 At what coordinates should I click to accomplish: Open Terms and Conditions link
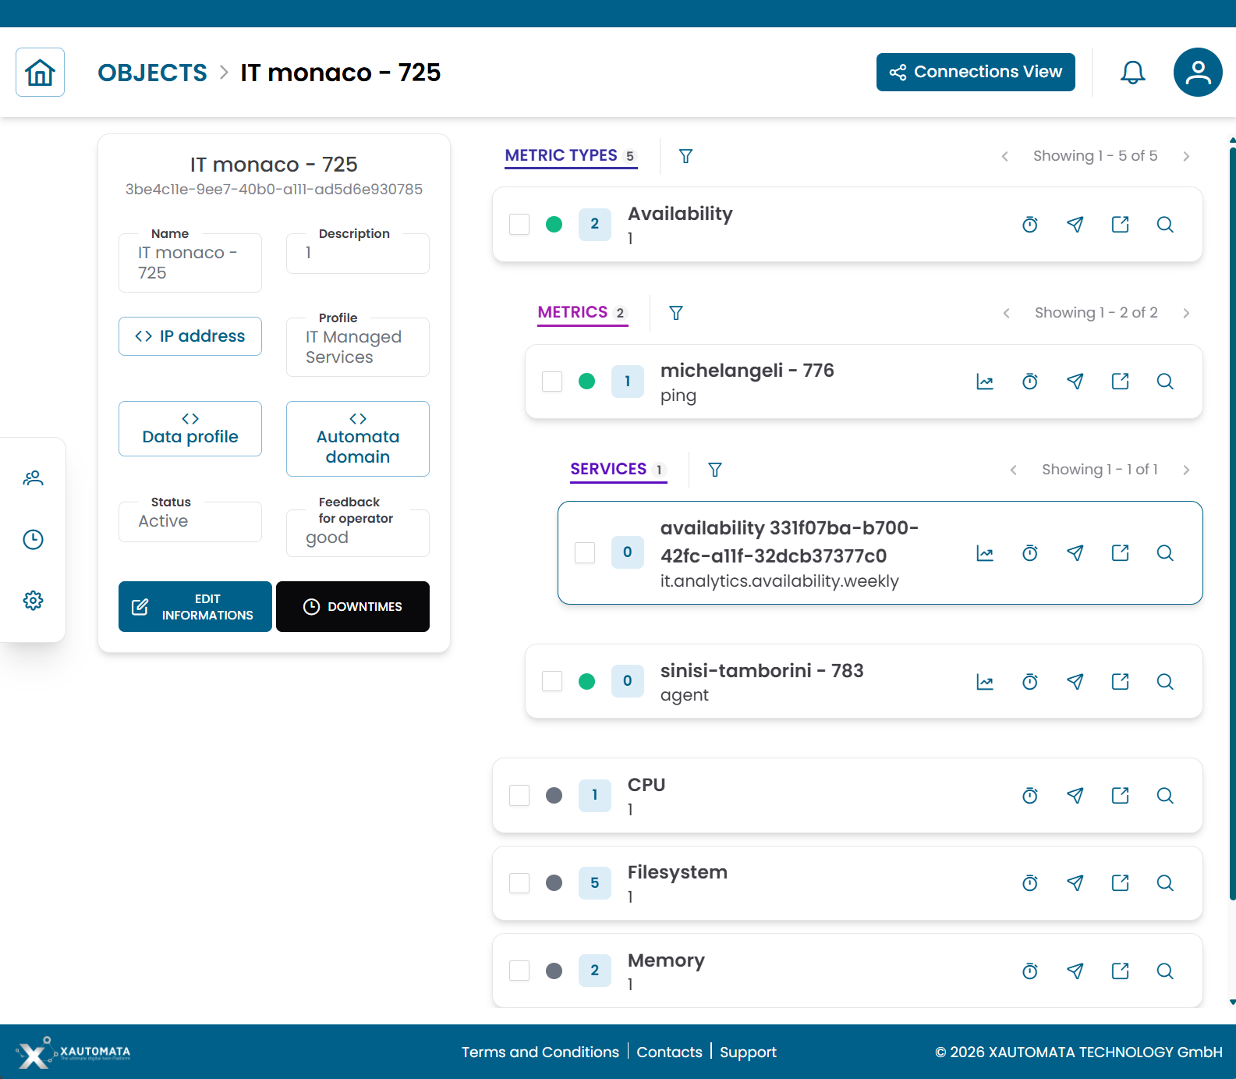pos(540,1052)
